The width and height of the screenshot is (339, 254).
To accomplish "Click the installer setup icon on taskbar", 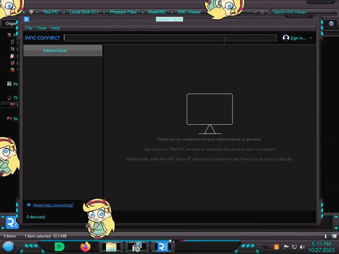I will [x=137, y=247].
